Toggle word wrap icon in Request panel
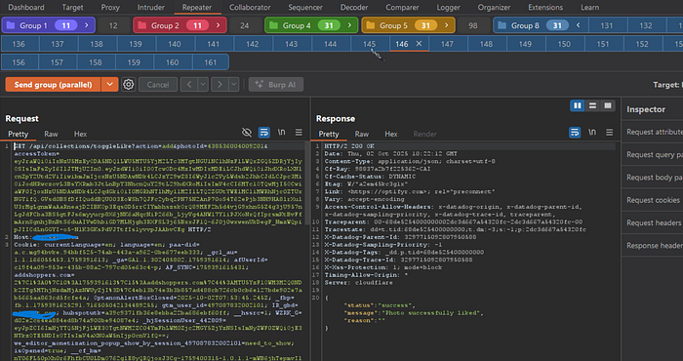The image size is (683, 361). 263,133
